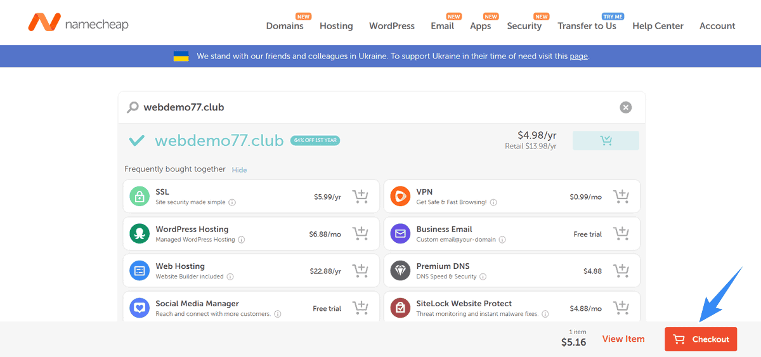Click the search magnifier icon

click(x=133, y=107)
